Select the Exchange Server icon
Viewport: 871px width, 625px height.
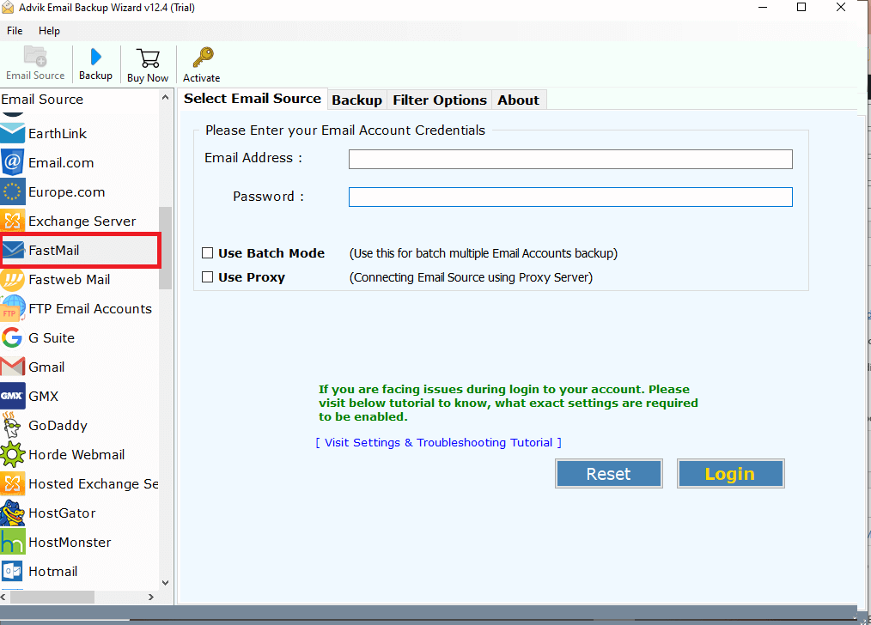(13, 221)
